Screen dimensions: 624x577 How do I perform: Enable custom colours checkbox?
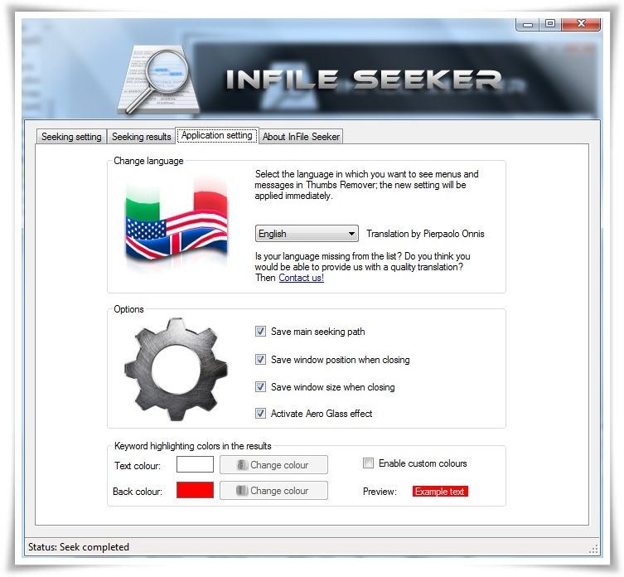coord(368,463)
